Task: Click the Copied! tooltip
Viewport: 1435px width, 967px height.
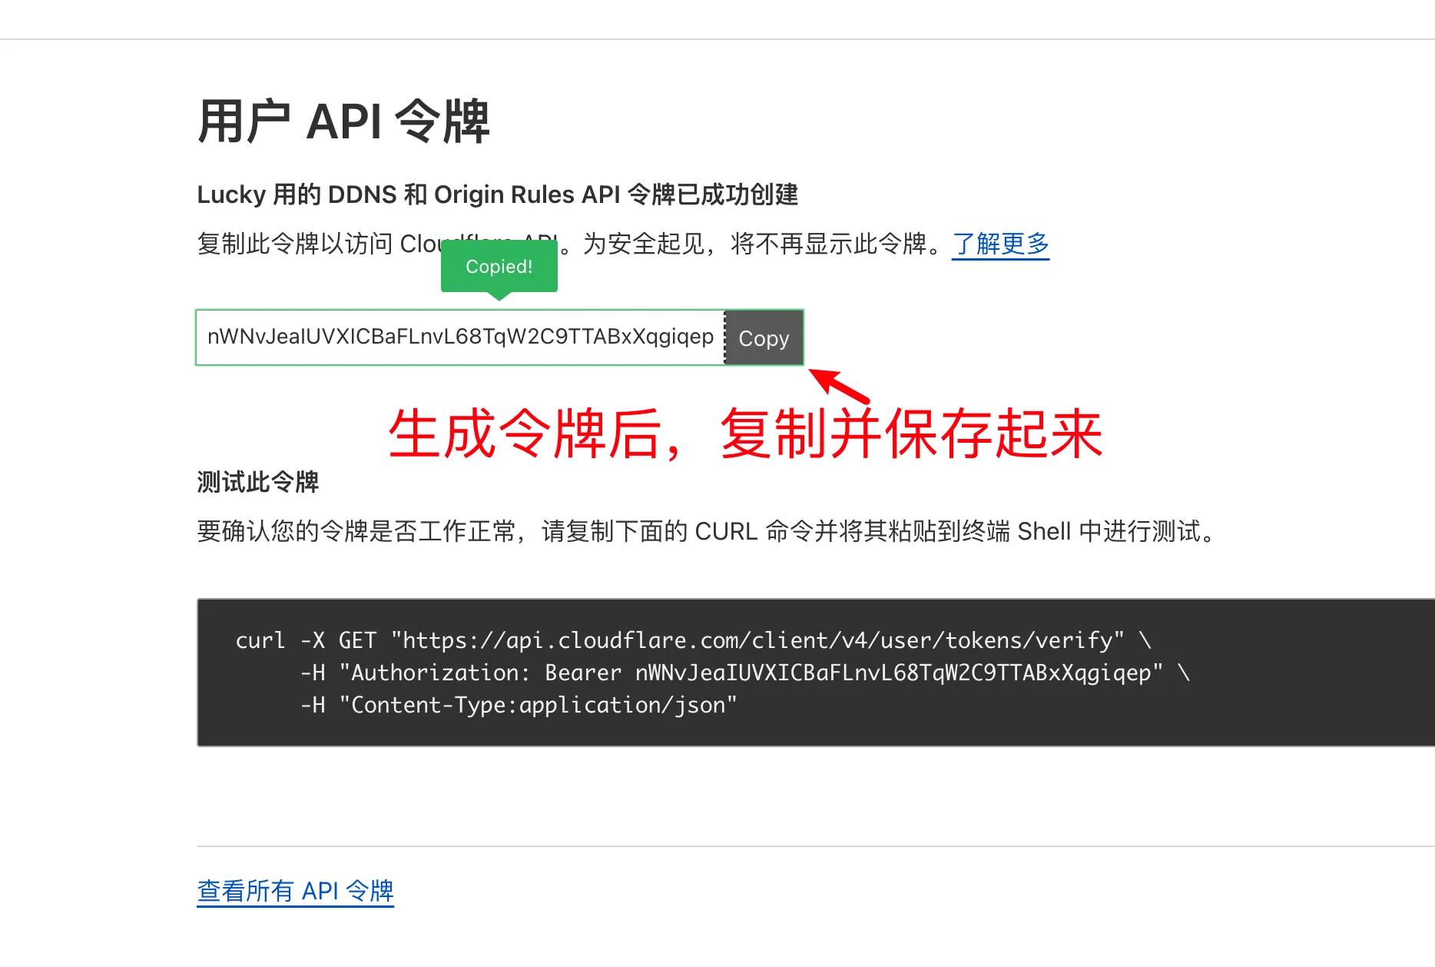Action: pyautogui.click(x=499, y=268)
